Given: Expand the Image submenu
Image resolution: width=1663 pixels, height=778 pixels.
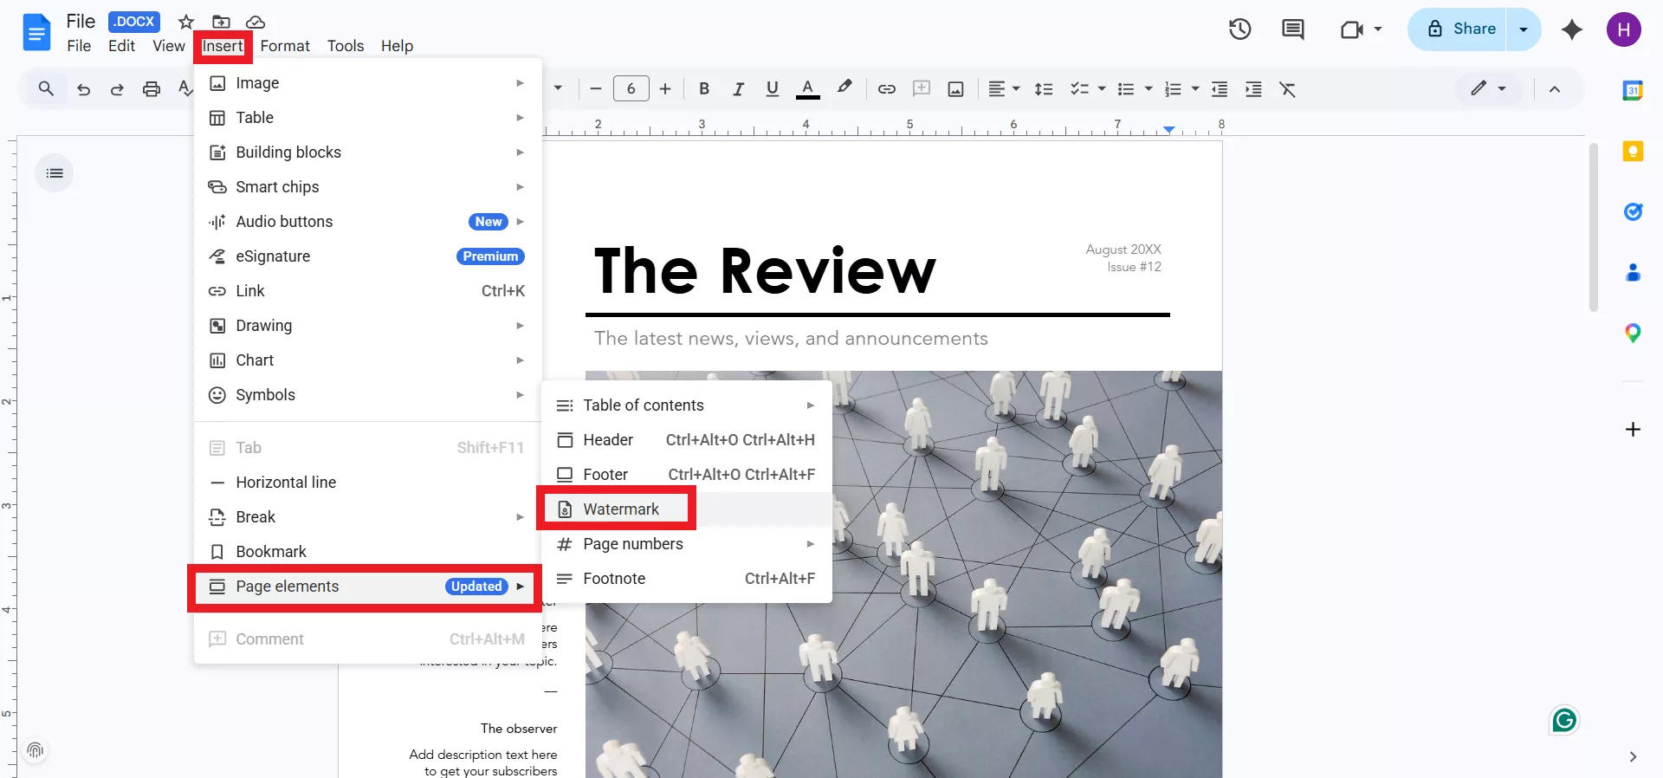Looking at the screenshot, I should point(368,83).
